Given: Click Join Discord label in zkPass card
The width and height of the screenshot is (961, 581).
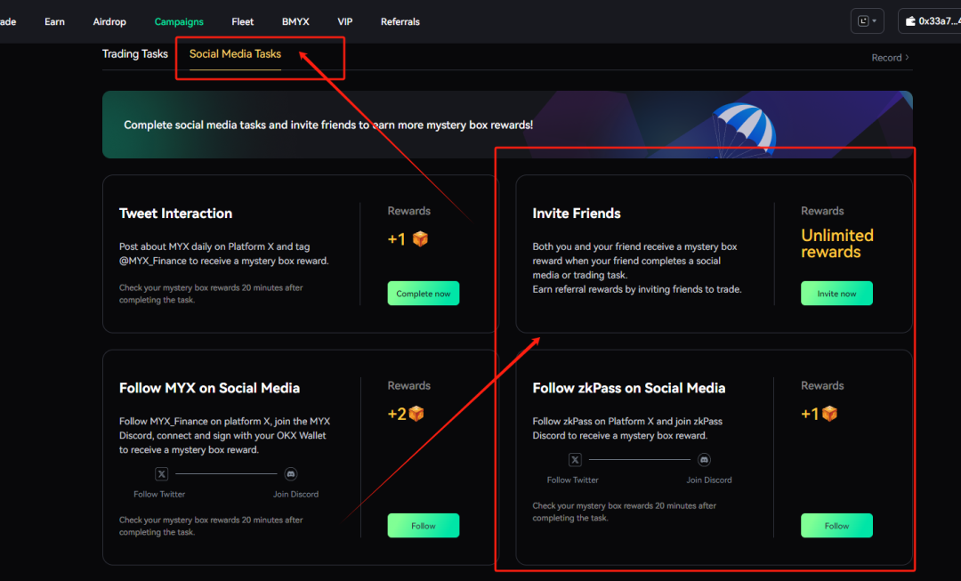Looking at the screenshot, I should click(709, 480).
